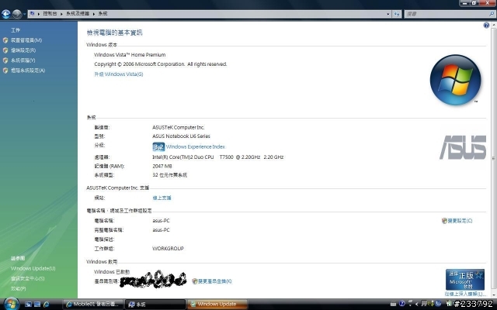This screenshot has height=310, width=497.
Task: Select 系統及維護 in the address breadcrumb
Action: point(78,14)
